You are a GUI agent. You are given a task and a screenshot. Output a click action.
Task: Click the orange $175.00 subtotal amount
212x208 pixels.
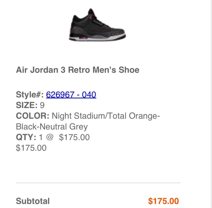(163, 201)
